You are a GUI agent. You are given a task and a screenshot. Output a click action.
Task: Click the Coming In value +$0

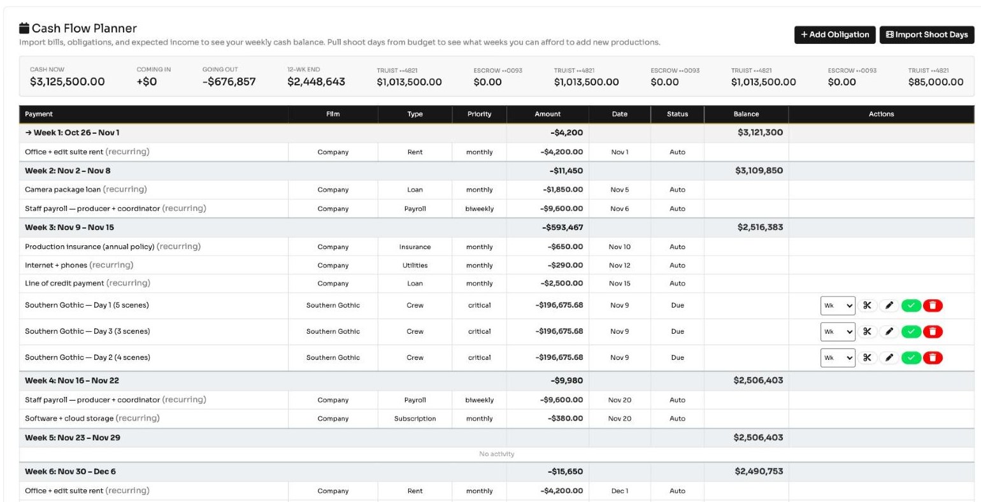point(147,82)
